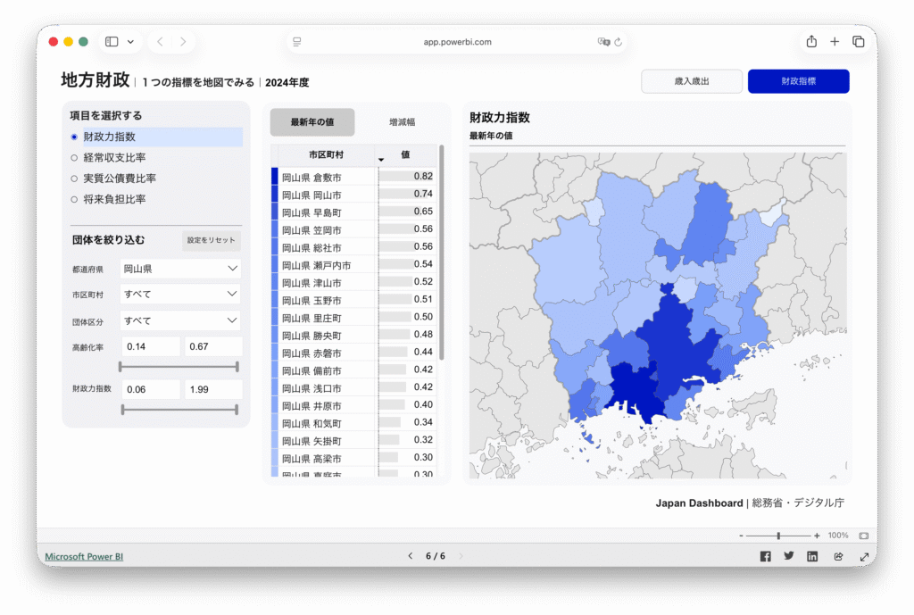Select the 岡山県 岡山市 table row
Screen dimensions: 914x615
coord(353,195)
